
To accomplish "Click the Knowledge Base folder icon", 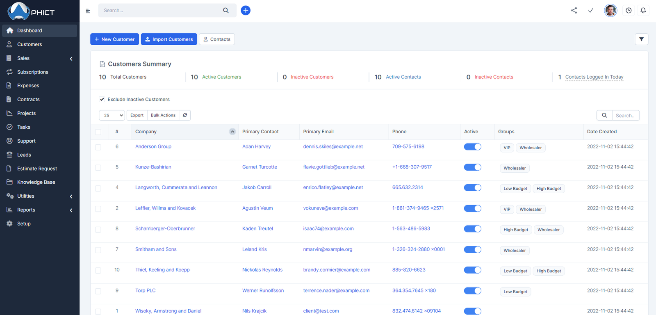I will point(9,182).
